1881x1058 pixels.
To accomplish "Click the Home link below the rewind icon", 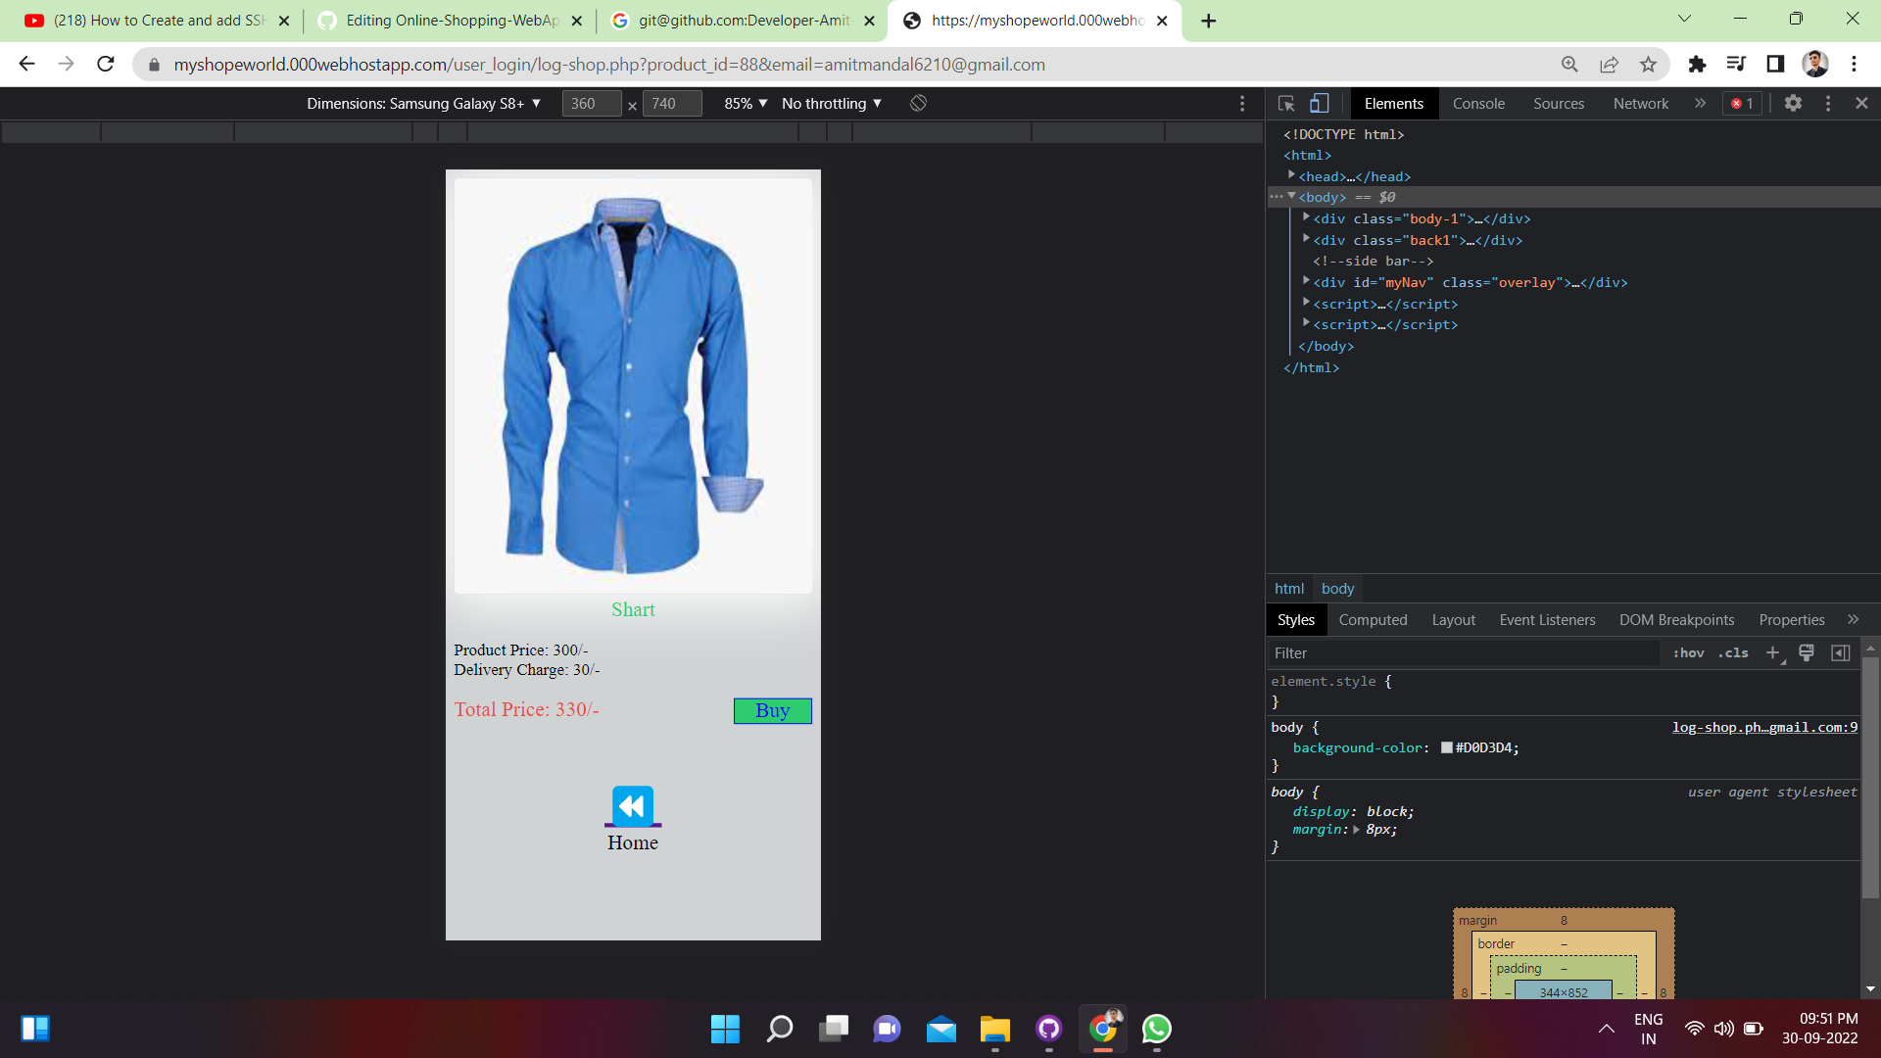I will pos(632,842).
